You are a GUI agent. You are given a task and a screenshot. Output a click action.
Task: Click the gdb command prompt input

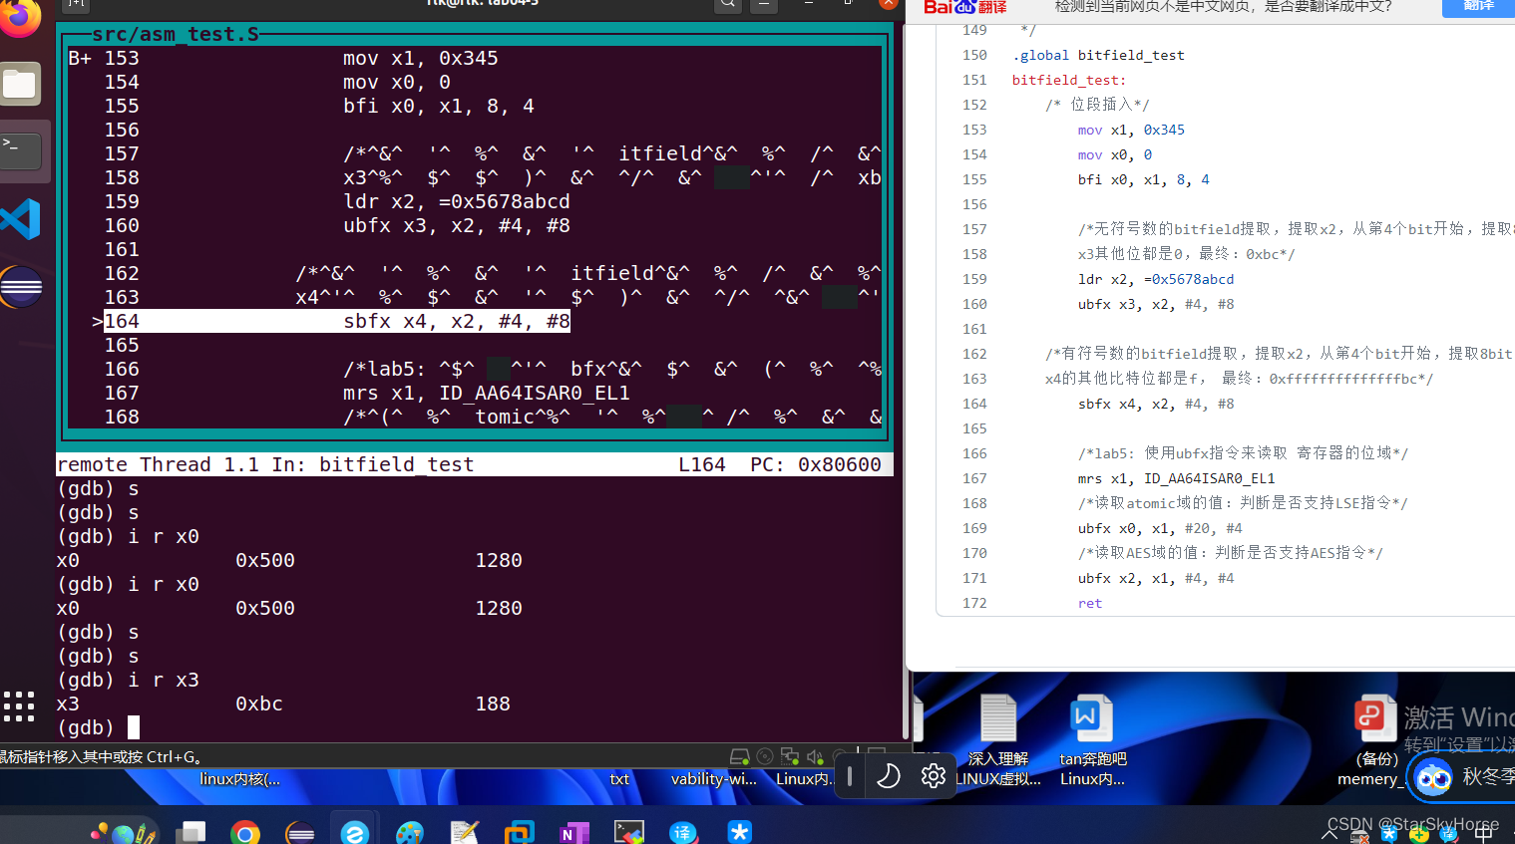point(134,727)
